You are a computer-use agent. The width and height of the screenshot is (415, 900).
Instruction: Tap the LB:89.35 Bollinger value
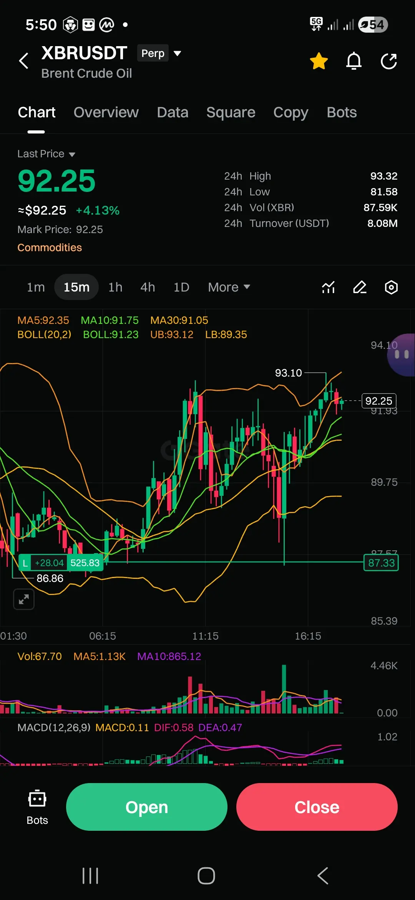(226, 334)
